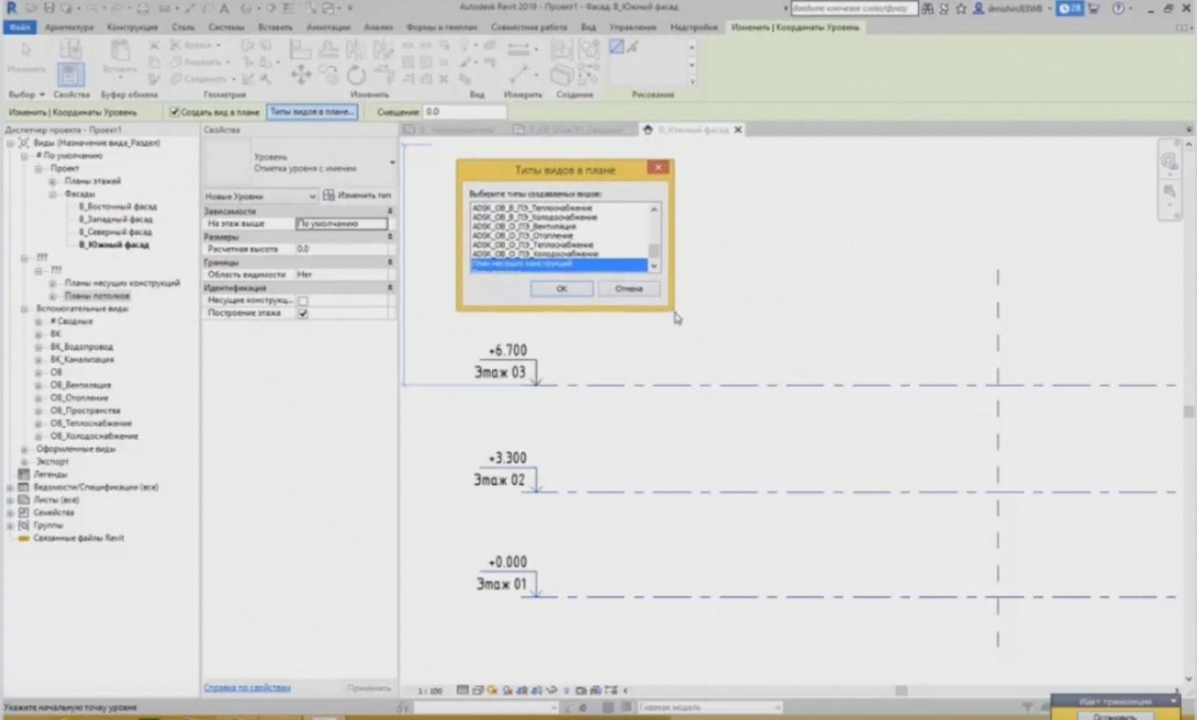Click the Смещение offset input field
The width and height of the screenshot is (1197, 720).
[x=463, y=111]
